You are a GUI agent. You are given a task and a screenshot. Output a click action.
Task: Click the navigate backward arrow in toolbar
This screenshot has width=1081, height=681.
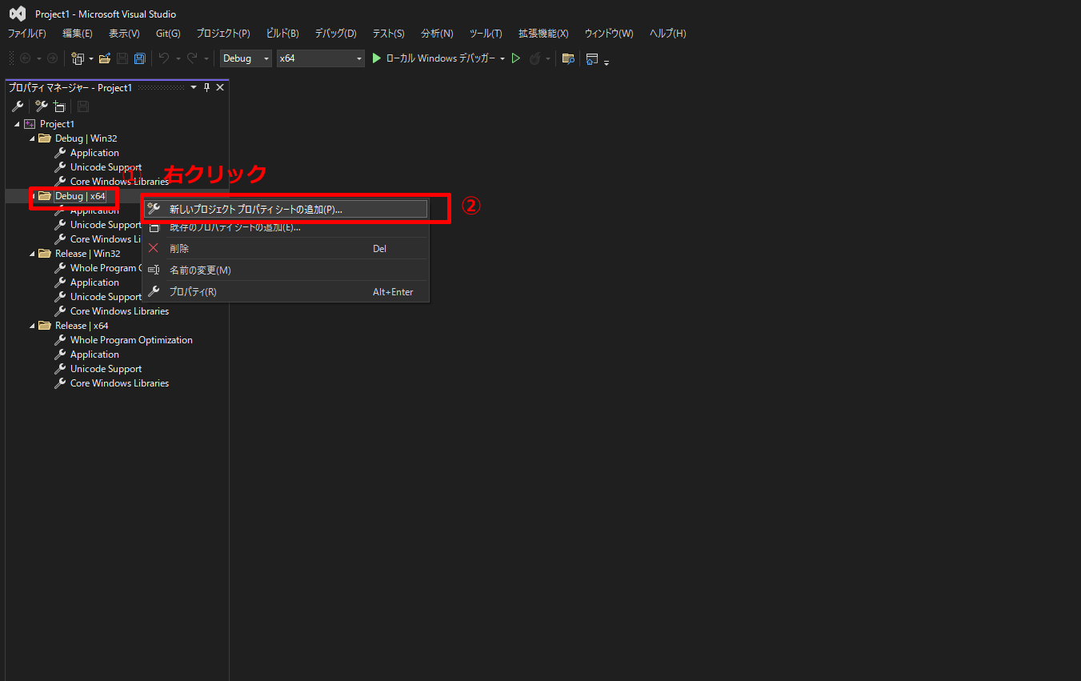coord(26,58)
